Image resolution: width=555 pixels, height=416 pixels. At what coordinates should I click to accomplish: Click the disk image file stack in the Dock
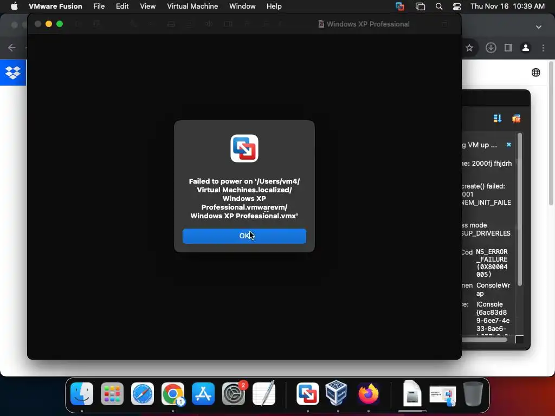click(412, 393)
